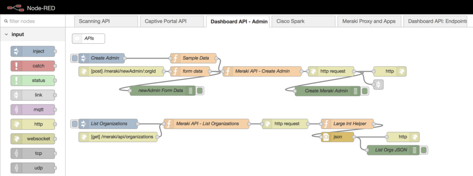
Task: Toggle the Create Meraki Admin debug output
Action: pyautogui.click(x=364, y=91)
